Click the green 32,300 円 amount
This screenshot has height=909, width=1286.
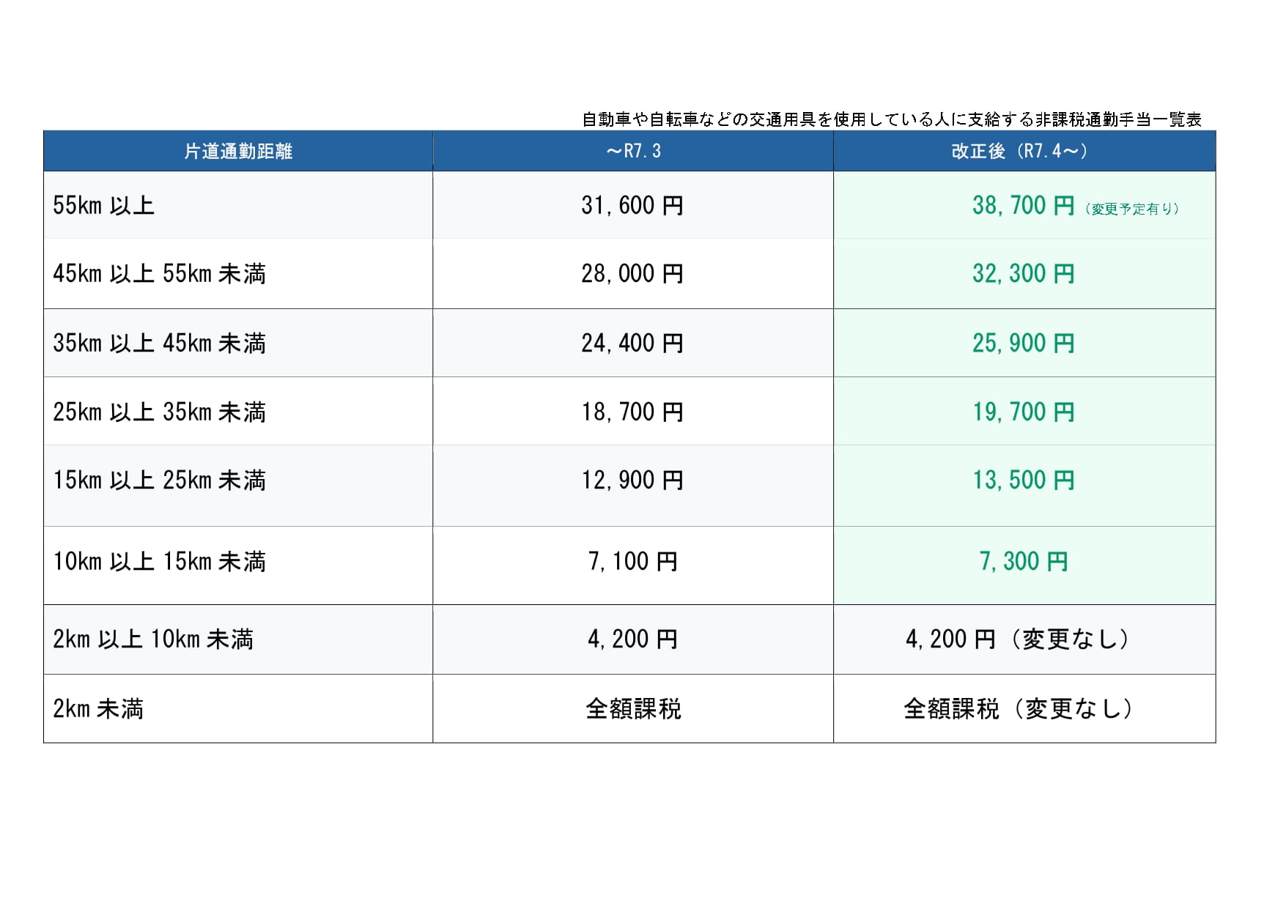[1023, 274]
